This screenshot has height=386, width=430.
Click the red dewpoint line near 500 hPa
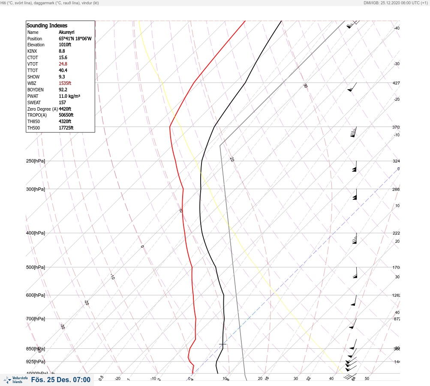(192, 267)
